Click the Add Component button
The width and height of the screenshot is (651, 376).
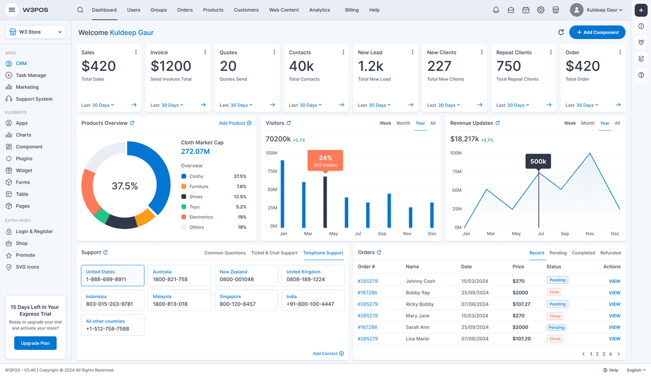[597, 33]
